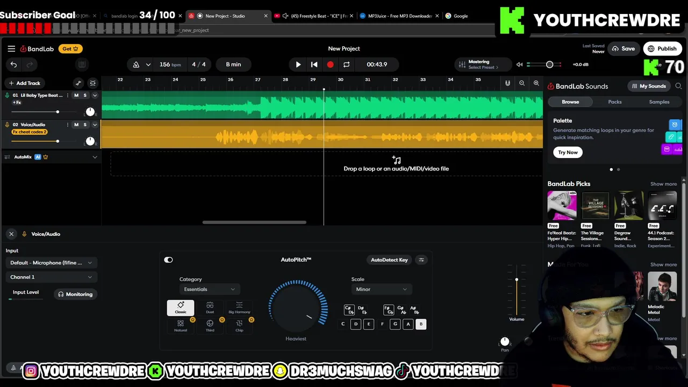Select the Big Harmony AutoPitch effect
This screenshot has width=688, height=387.
[239, 307]
